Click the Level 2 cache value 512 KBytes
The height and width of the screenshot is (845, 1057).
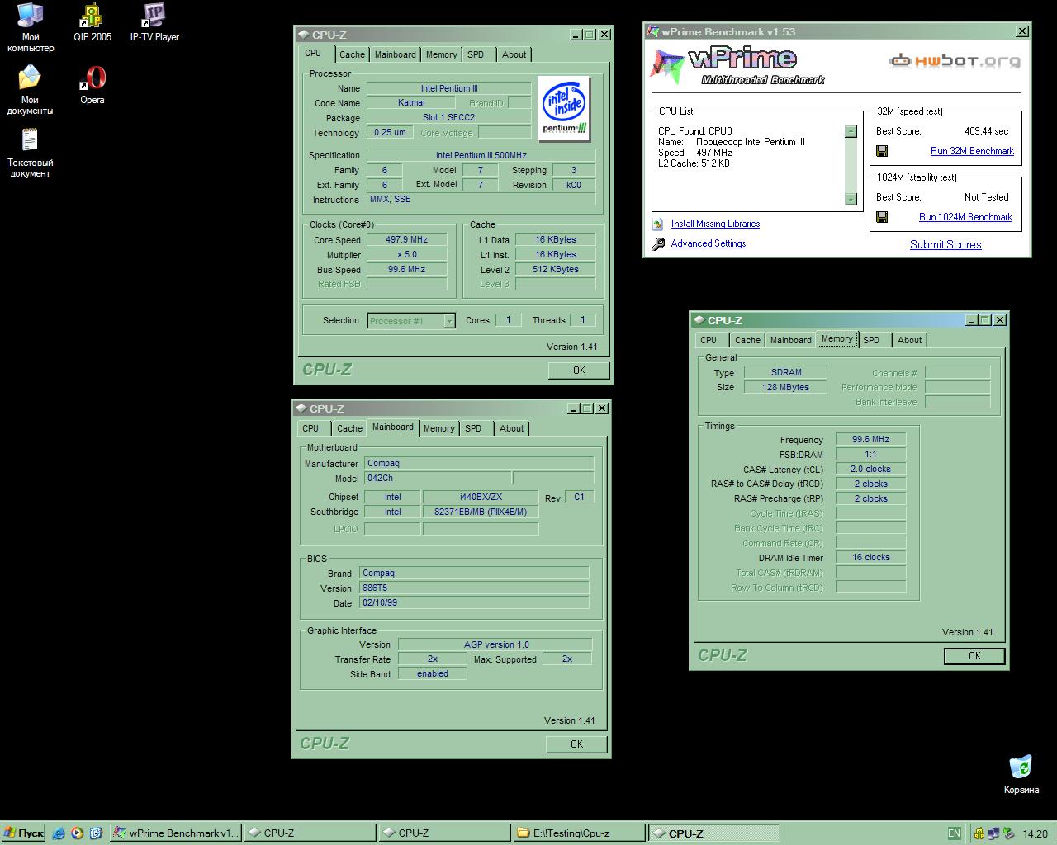(556, 269)
